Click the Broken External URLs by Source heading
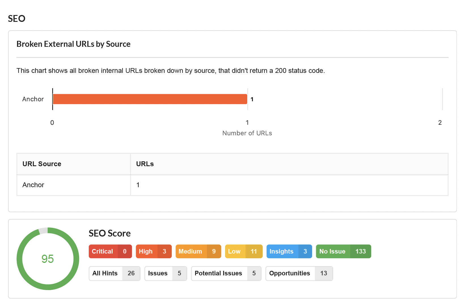This screenshot has width=465, height=304. pyautogui.click(x=73, y=44)
